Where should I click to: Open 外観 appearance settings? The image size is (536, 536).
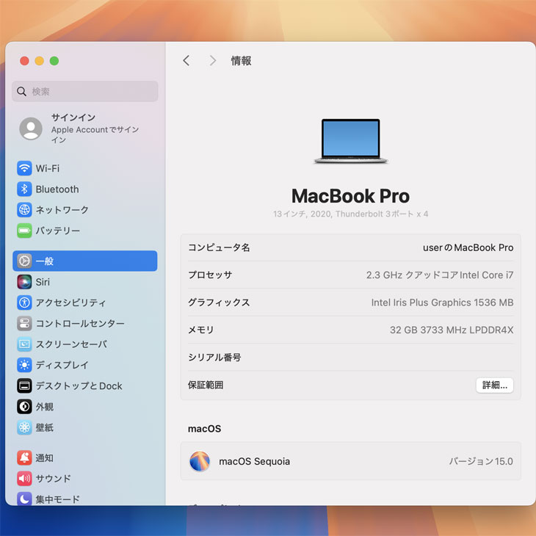coord(44,406)
